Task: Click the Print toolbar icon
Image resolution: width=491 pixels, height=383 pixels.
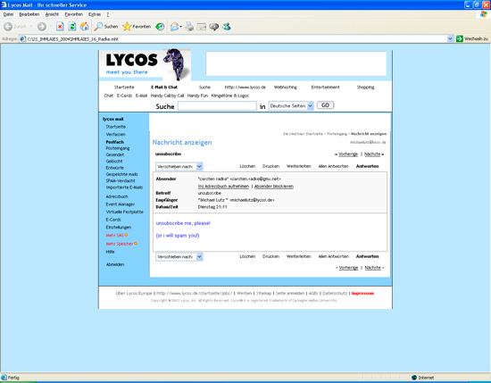Action: [x=189, y=27]
